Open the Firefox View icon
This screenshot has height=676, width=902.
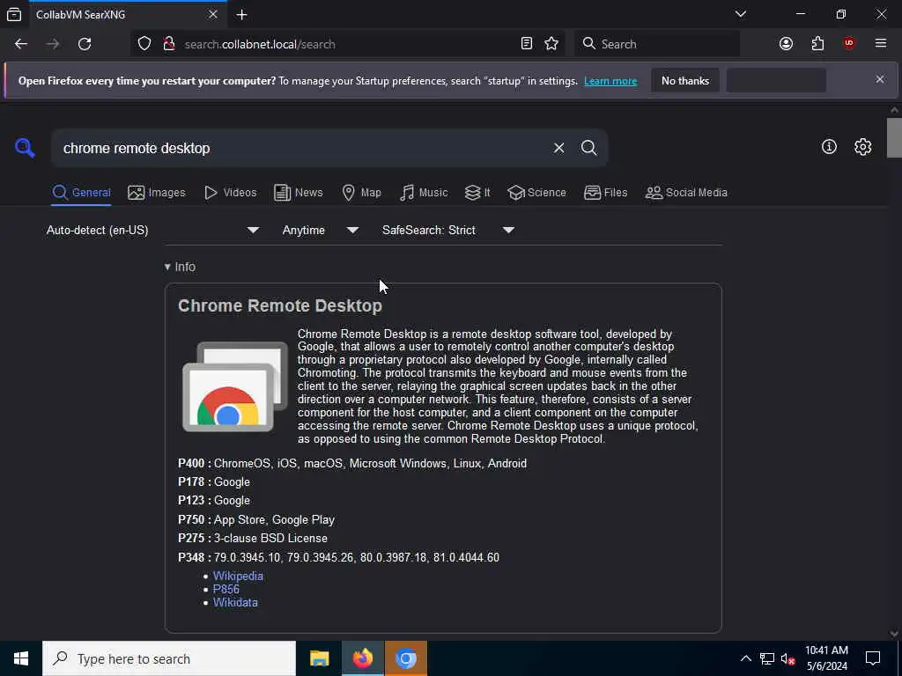[14, 14]
